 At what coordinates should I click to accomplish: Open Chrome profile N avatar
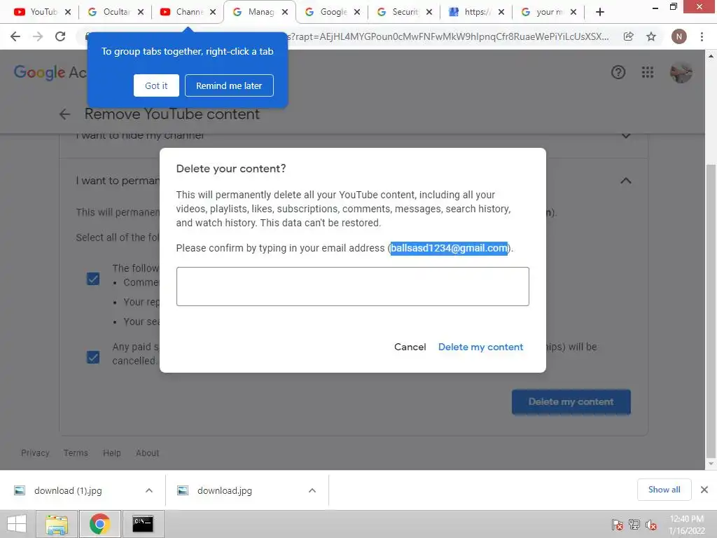point(679,36)
